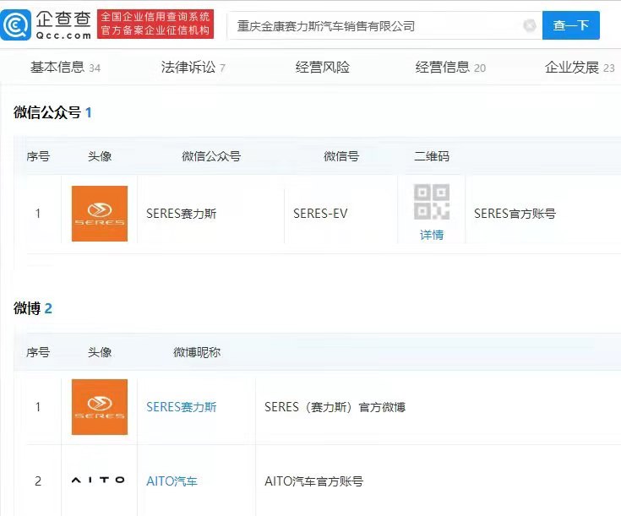Image resolution: width=621 pixels, height=516 pixels.
Task: Open the SERES赛力斯 Weibo link
Action: [182, 407]
